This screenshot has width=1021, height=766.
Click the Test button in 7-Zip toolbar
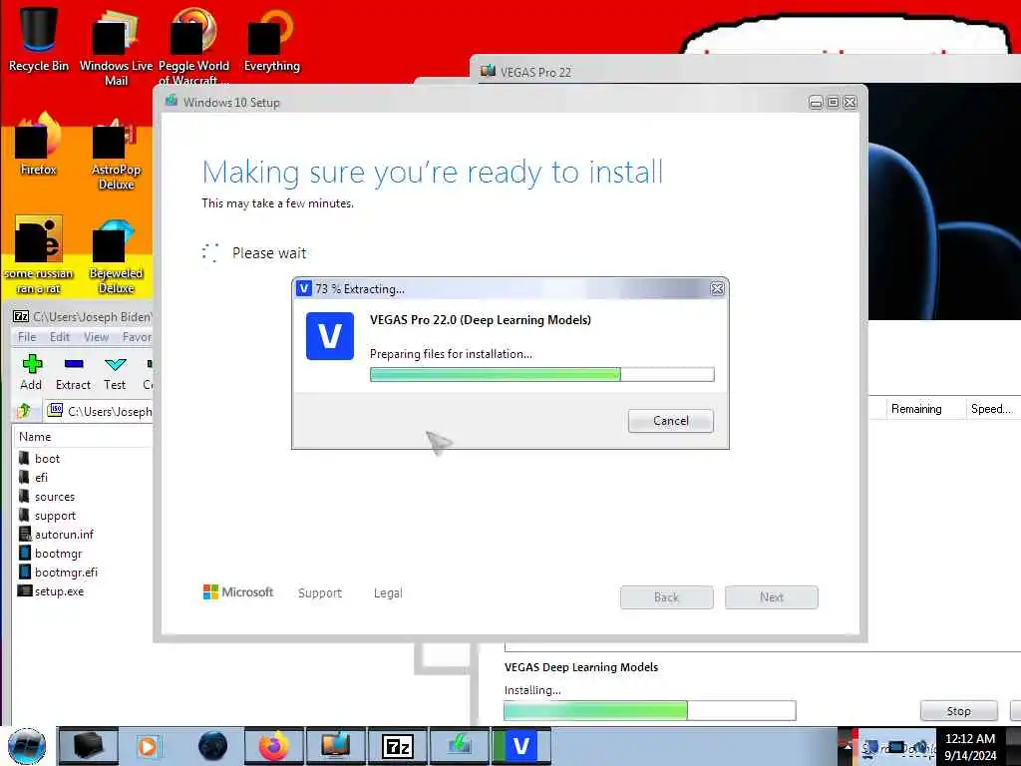115,373
